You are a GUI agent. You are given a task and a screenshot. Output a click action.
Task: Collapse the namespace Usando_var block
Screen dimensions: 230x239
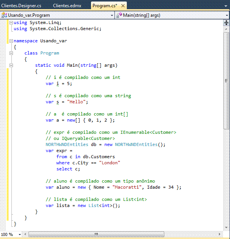pyautogui.click(x=11, y=41)
